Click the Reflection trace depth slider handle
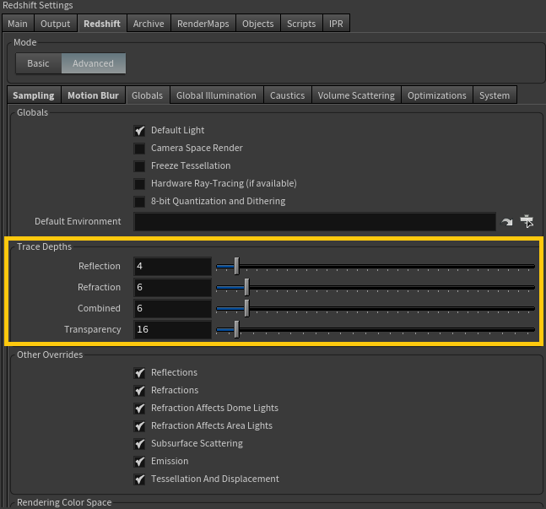Image resolution: width=546 pixels, height=509 pixels. coord(236,267)
